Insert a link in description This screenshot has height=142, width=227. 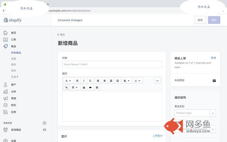pos(66,88)
